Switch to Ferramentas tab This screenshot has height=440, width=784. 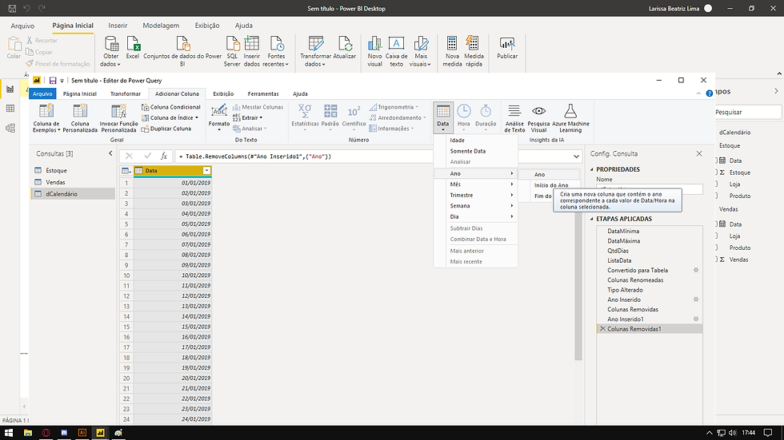tap(263, 93)
